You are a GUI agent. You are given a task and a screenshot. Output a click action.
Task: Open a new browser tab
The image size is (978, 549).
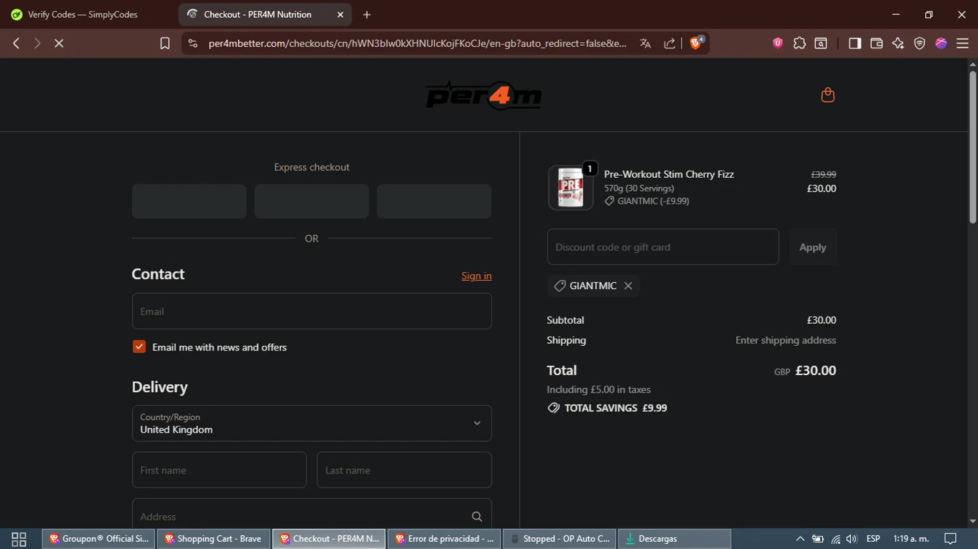coord(366,14)
